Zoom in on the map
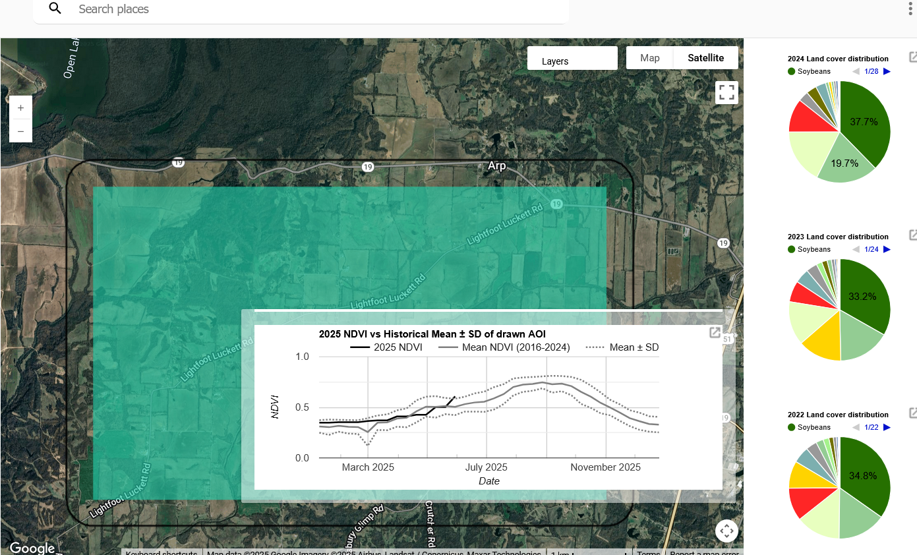 click(x=21, y=107)
